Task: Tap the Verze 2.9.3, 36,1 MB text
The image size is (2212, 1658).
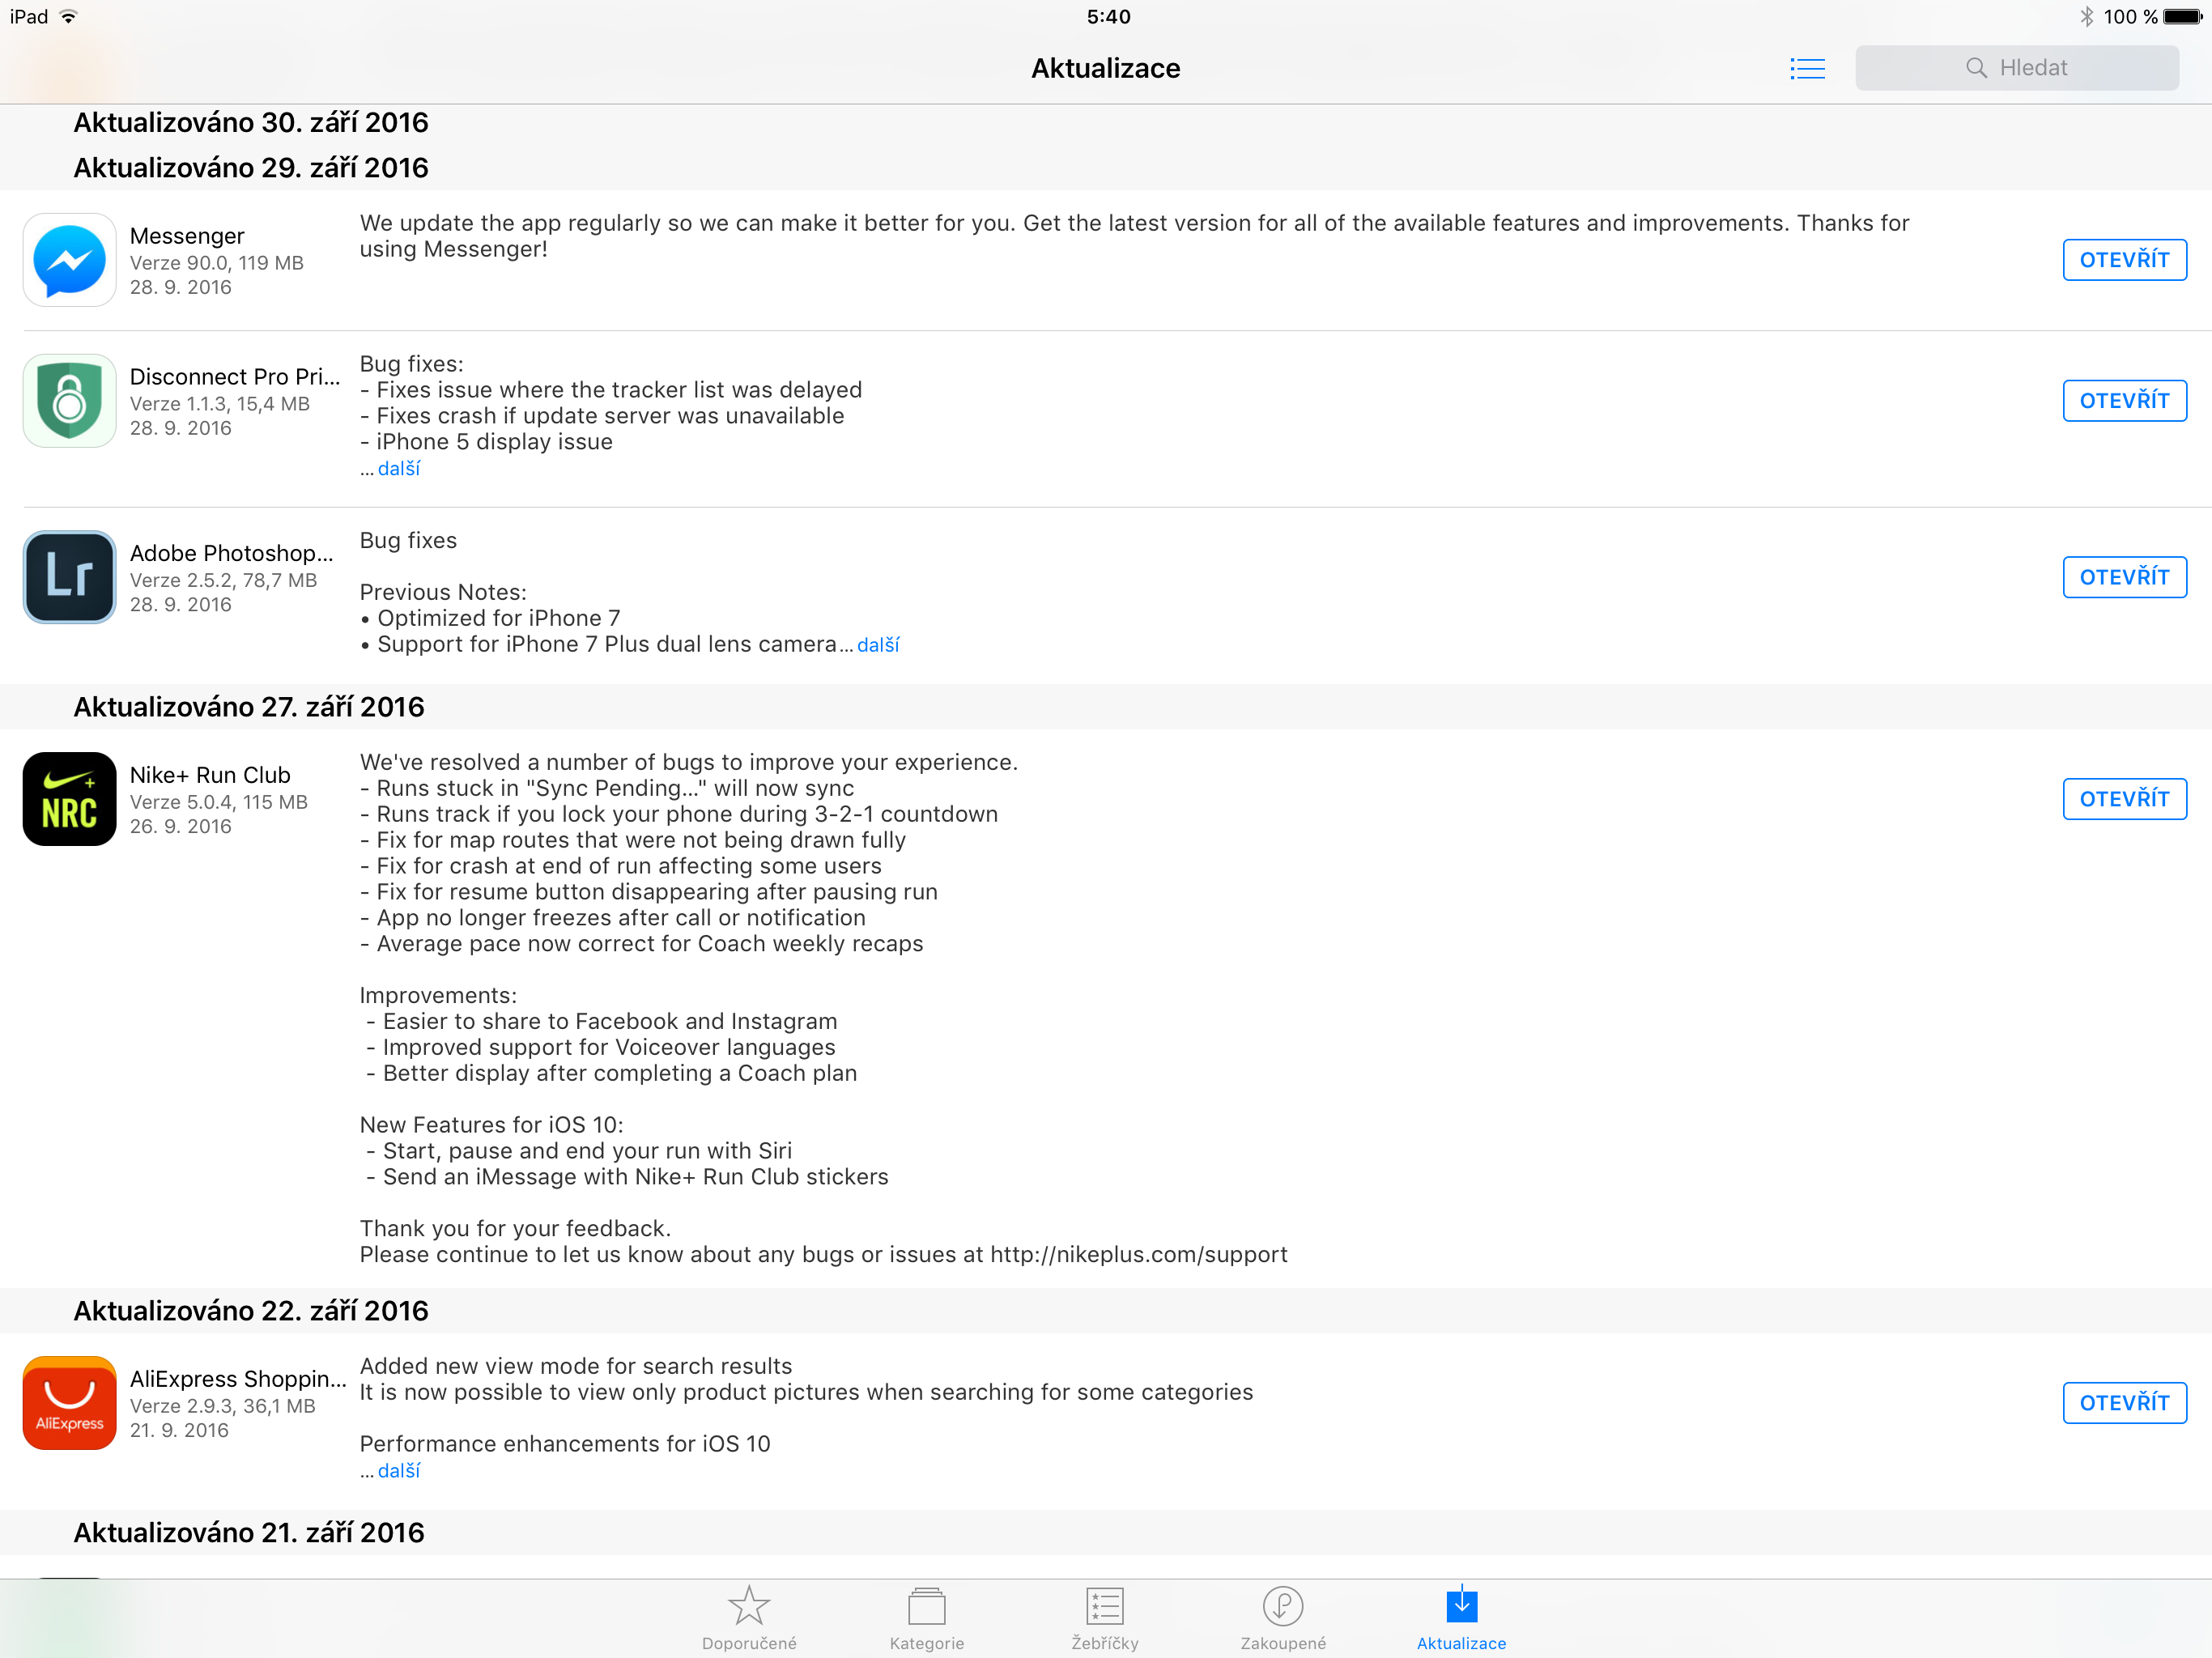Action: click(x=223, y=1406)
